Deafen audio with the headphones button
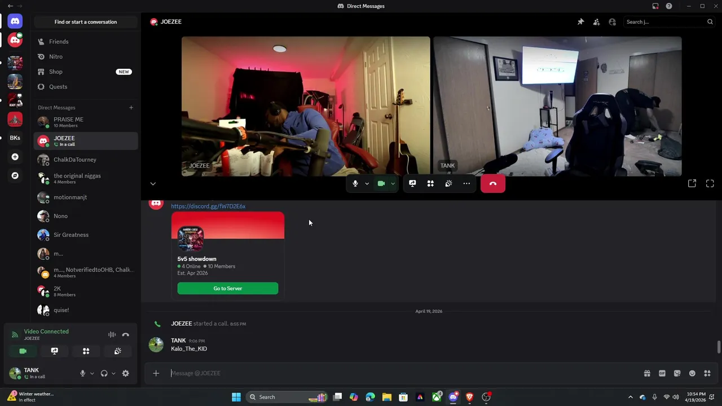 tap(104, 373)
